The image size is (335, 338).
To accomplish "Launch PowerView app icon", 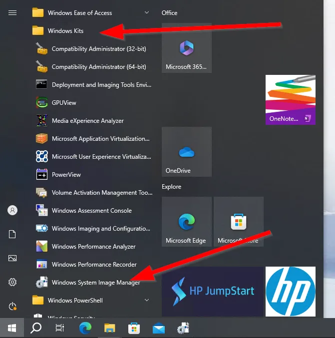I will pyautogui.click(x=41, y=174).
